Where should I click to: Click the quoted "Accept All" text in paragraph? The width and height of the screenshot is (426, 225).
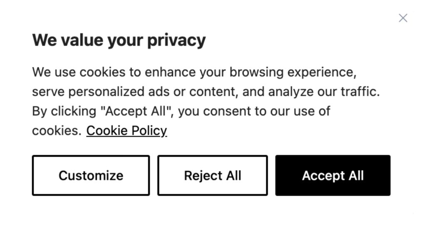pos(137,111)
